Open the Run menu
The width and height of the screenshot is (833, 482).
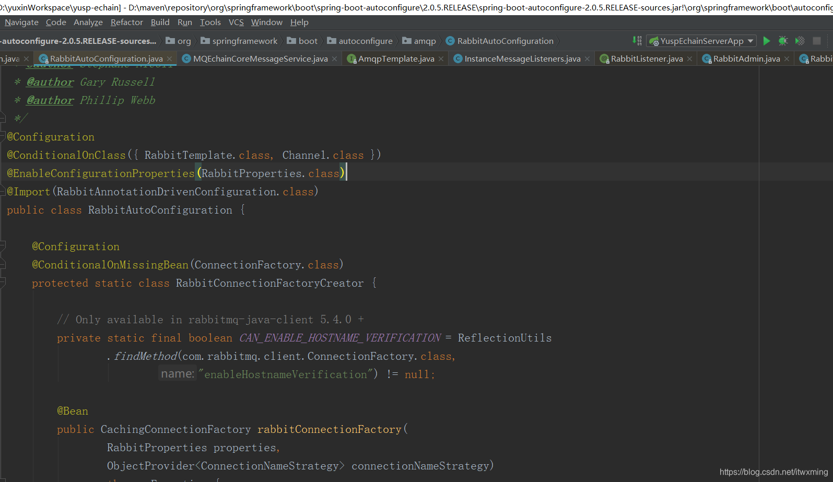[185, 22]
